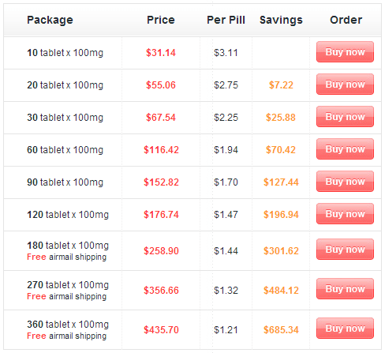Click the $685.34 savings amount
This screenshot has width=385, height=353.
pyautogui.click(x=281, y=330)
